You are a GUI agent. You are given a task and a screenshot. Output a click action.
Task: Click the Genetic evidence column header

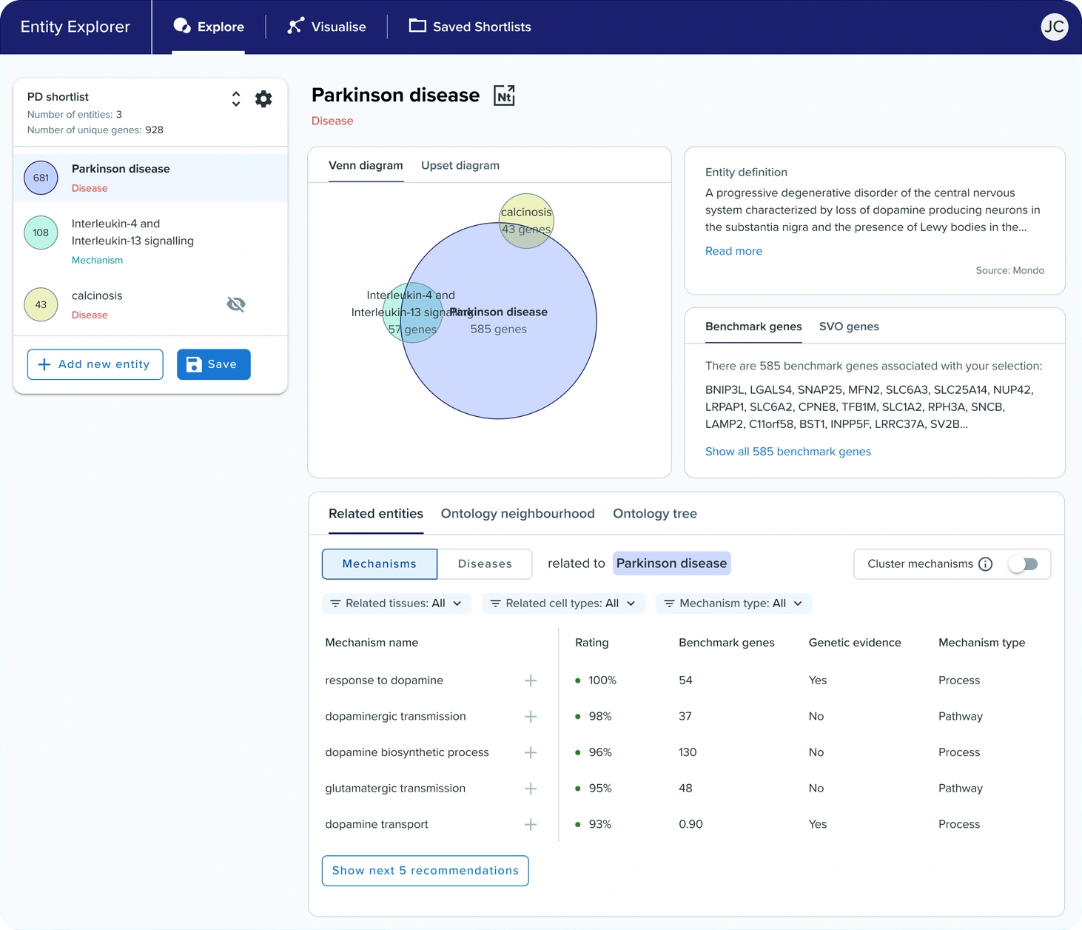pyautogui.click(x=855, y=643)
